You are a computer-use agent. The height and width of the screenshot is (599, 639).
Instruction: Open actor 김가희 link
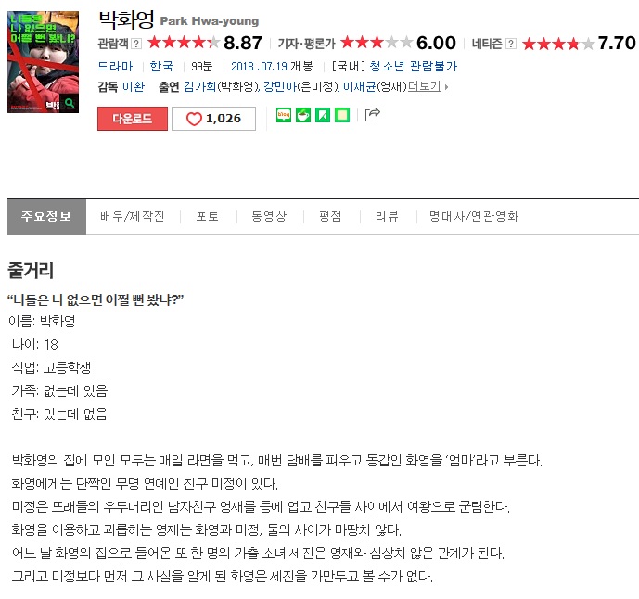199,86
